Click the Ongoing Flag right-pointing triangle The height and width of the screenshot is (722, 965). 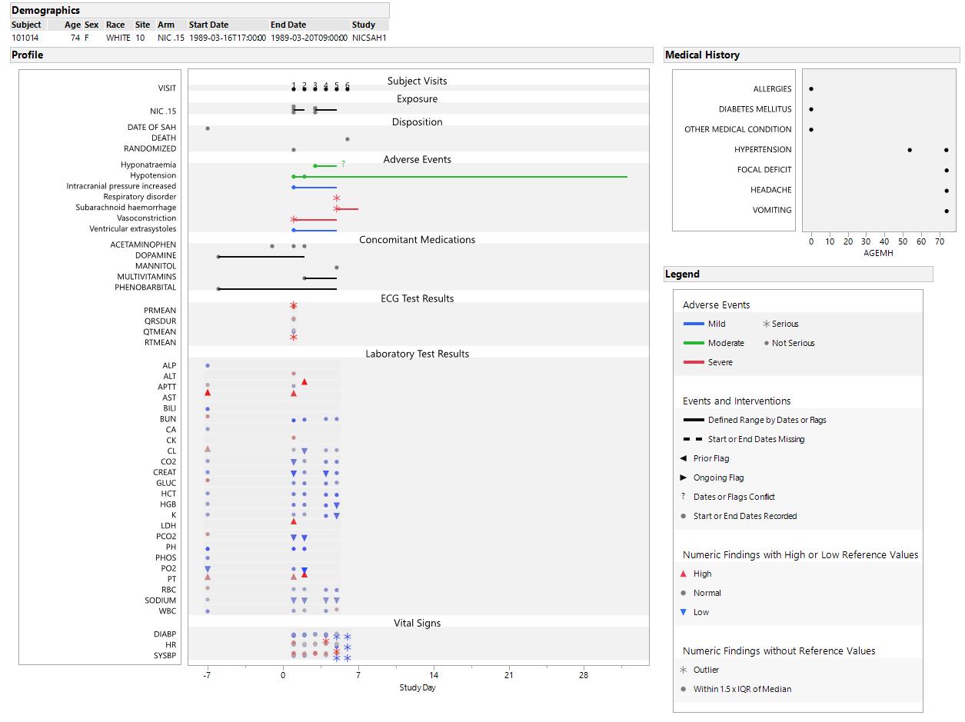point(683,477)
